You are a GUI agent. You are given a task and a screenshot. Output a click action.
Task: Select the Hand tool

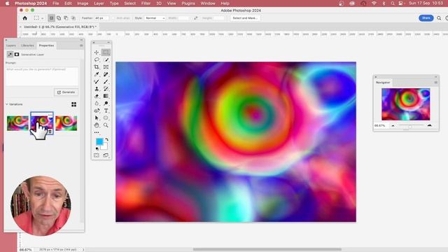97,125
